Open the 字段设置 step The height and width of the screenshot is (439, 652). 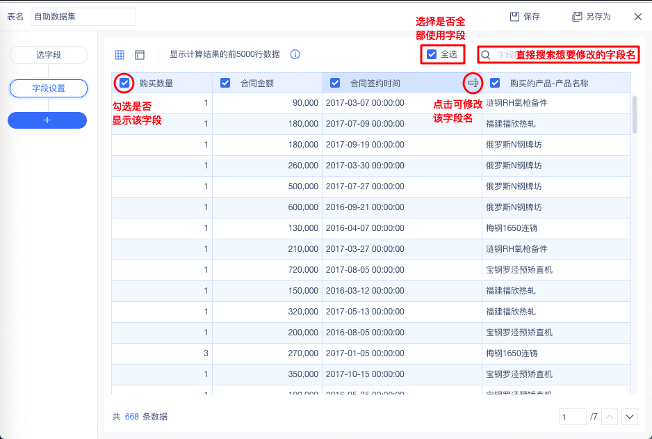pos(49,88)
